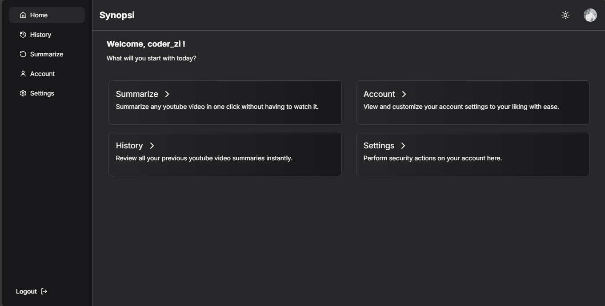Click the 'Welcome, coder_zi !' heading
The image size is (605, 306).
tap(146, 44)
